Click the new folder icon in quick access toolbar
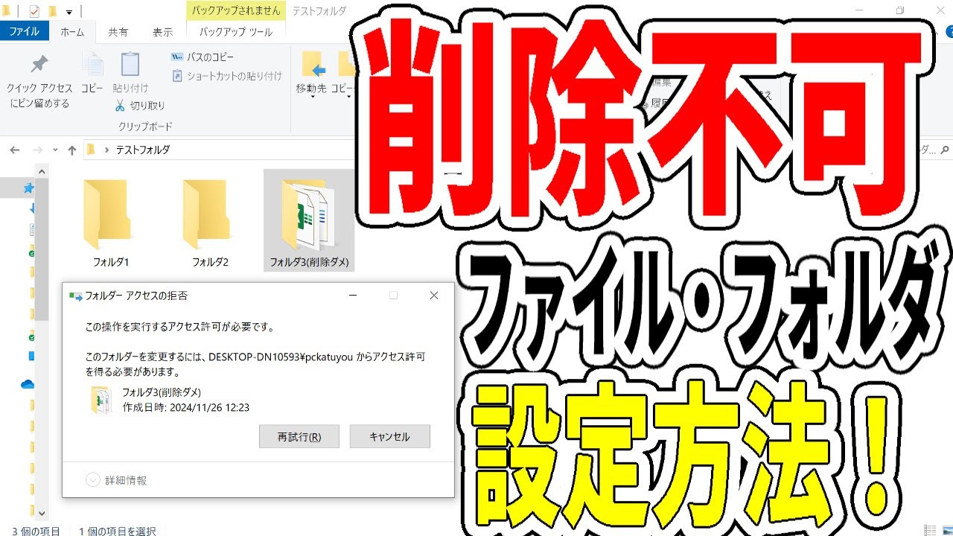The height and width of the screenshot is (536, 953). coord(52,11)
